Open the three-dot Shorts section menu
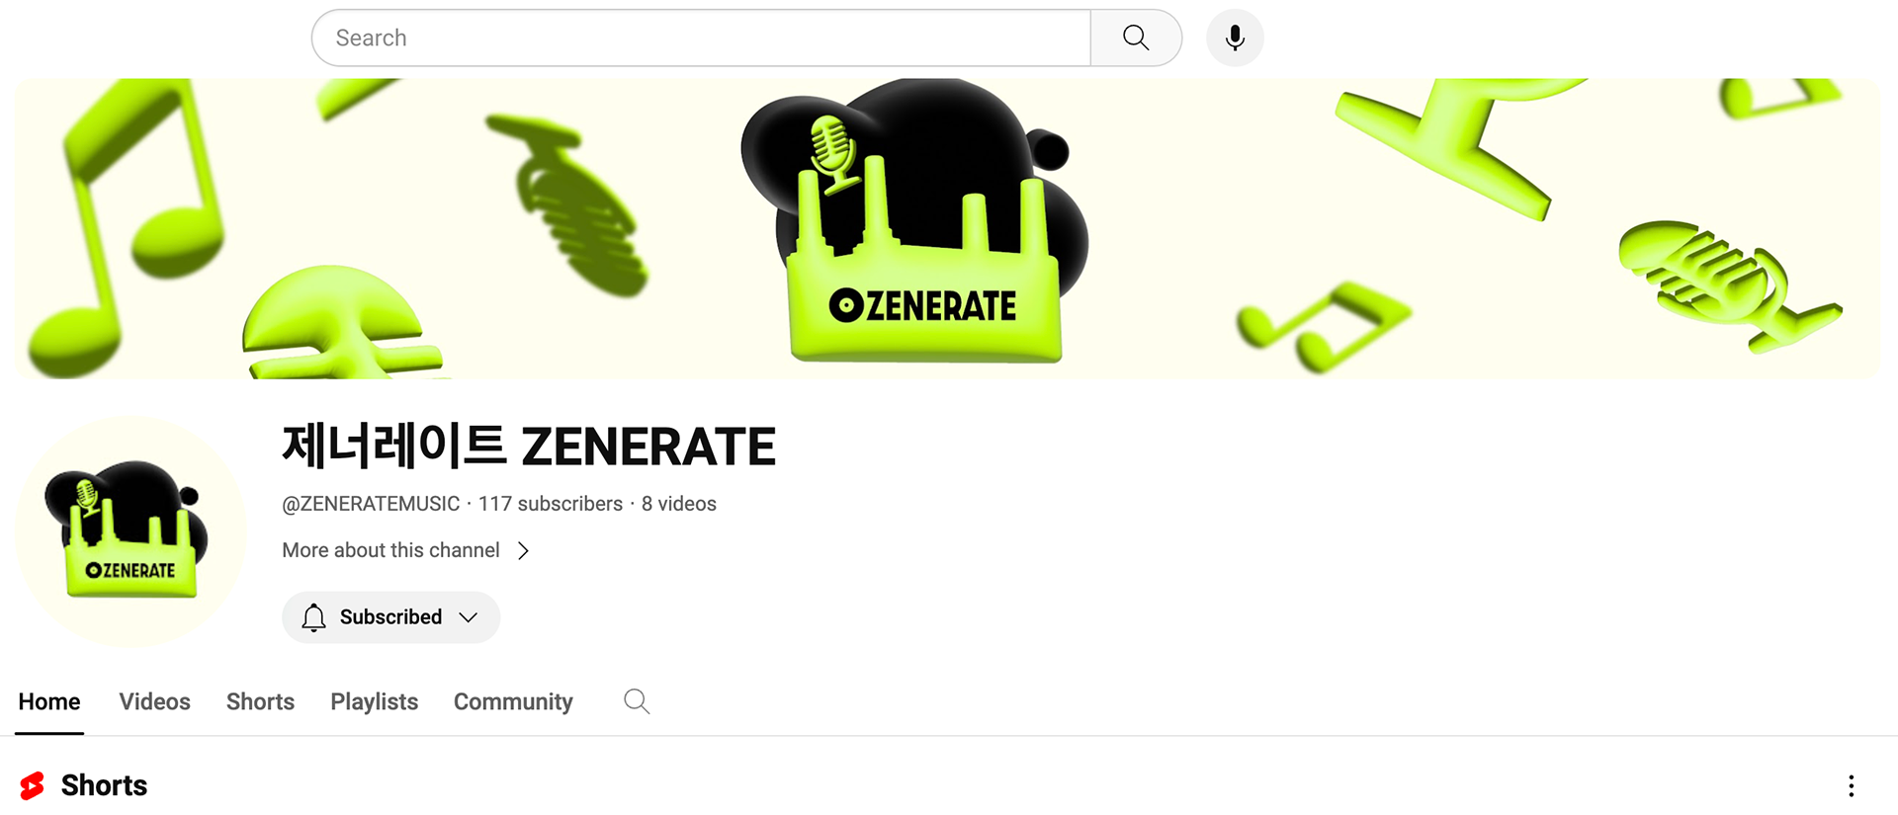This screenshot has width=1898, height=815. [1851, 786]
